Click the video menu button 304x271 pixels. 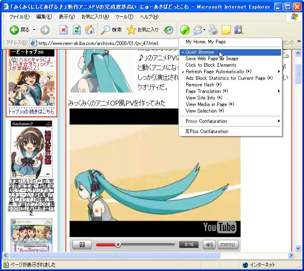click(x=228, y=244)
